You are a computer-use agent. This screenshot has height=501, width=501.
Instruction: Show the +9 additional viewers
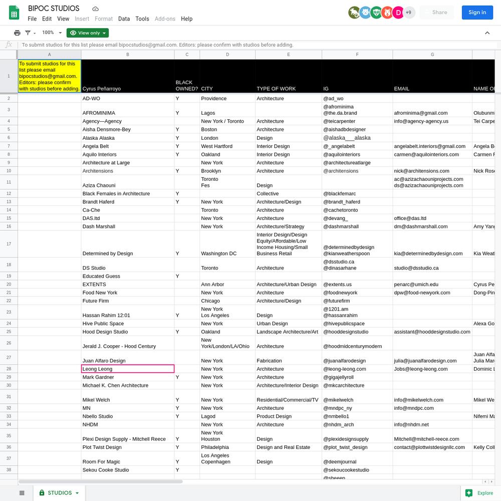click(409, 13)
